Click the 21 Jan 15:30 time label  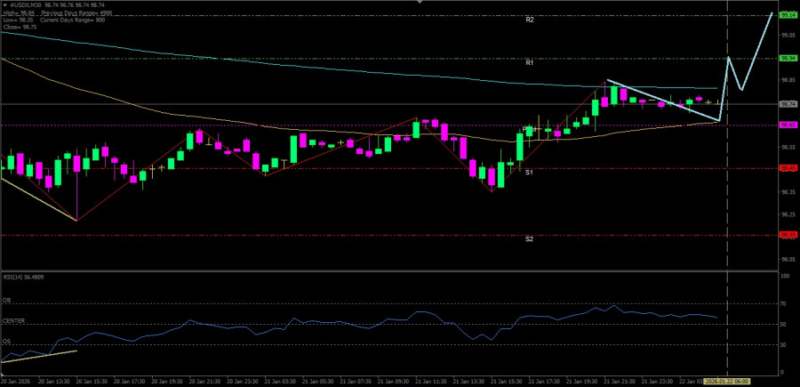pos(506,382)
